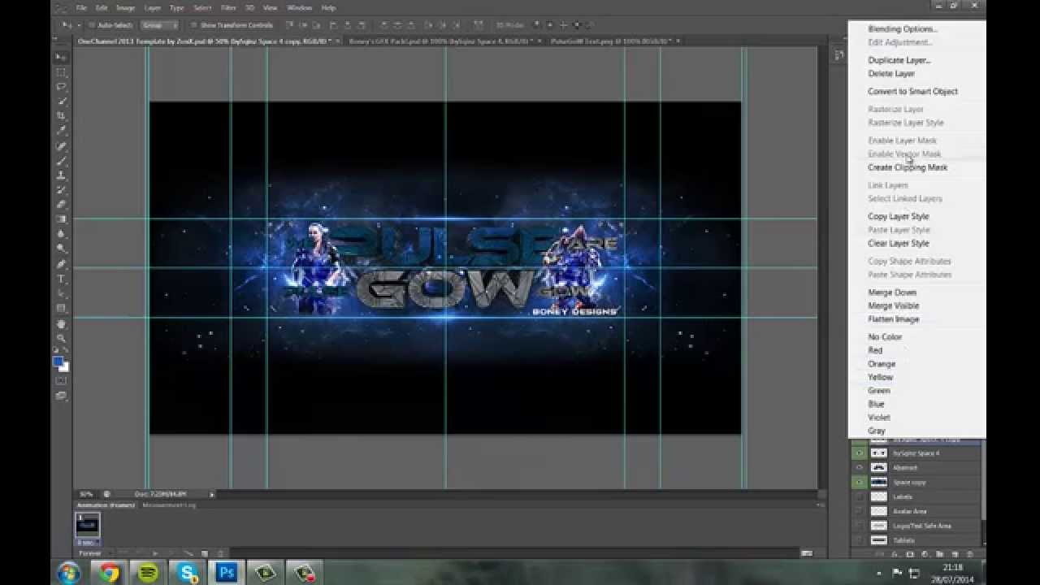Select the Zoom tool
Screen dimensions: 1040x585
pyautogui.click(x=61, y=338)
